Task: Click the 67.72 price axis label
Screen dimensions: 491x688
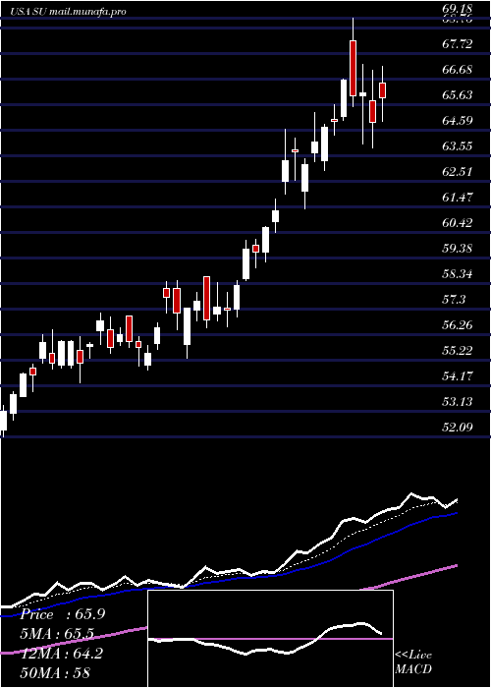Action: pyautogui.click(x=458, y=44)
